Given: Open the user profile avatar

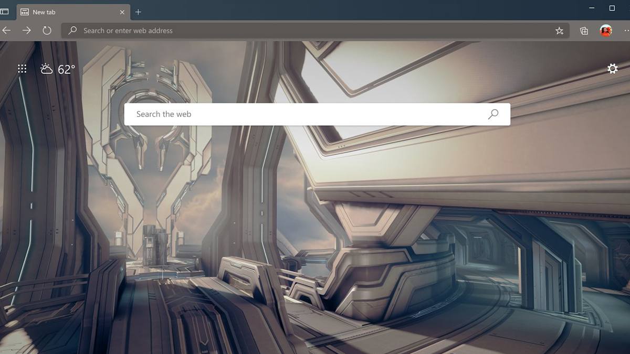Looking at the screenshot, I should tap(605, 30).
